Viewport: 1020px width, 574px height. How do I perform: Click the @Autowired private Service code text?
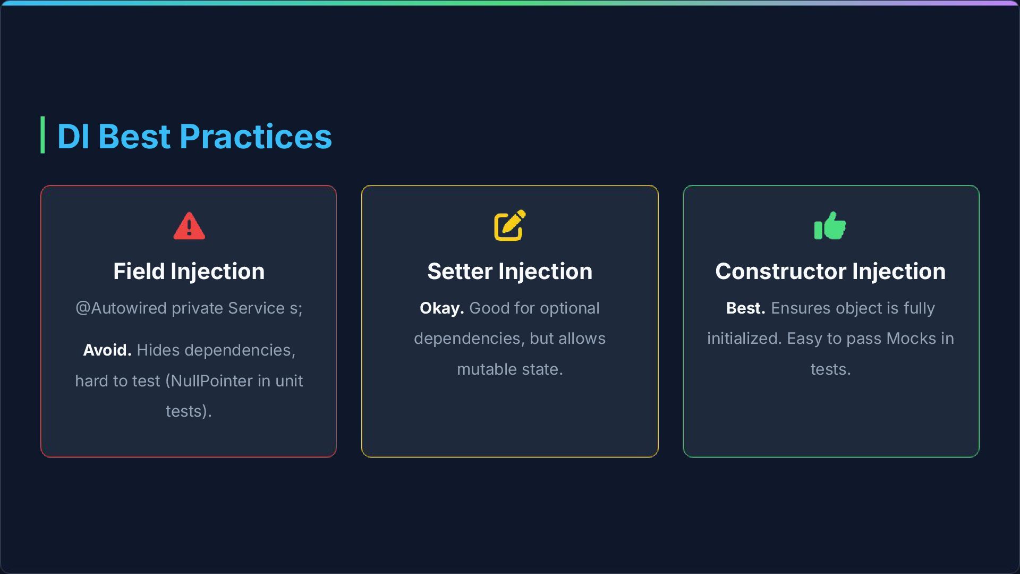(x=189, y=308)
